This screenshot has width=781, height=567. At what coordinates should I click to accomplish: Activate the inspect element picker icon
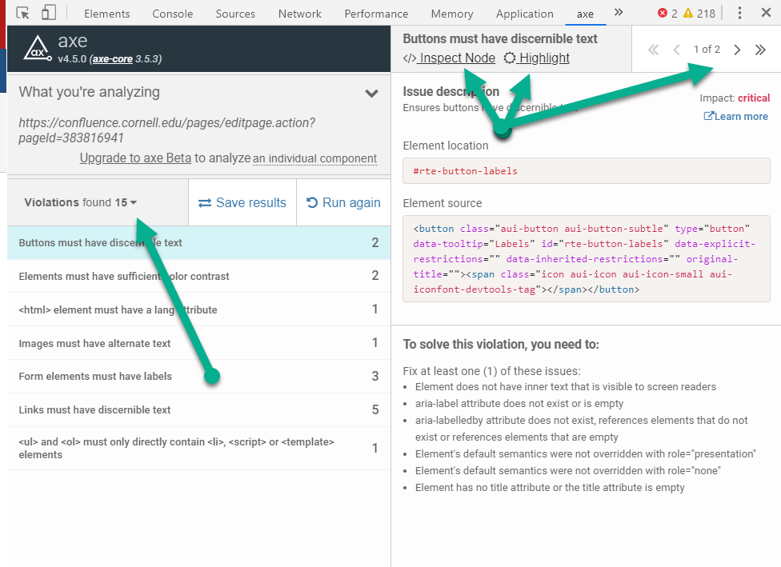pos(22,13)
